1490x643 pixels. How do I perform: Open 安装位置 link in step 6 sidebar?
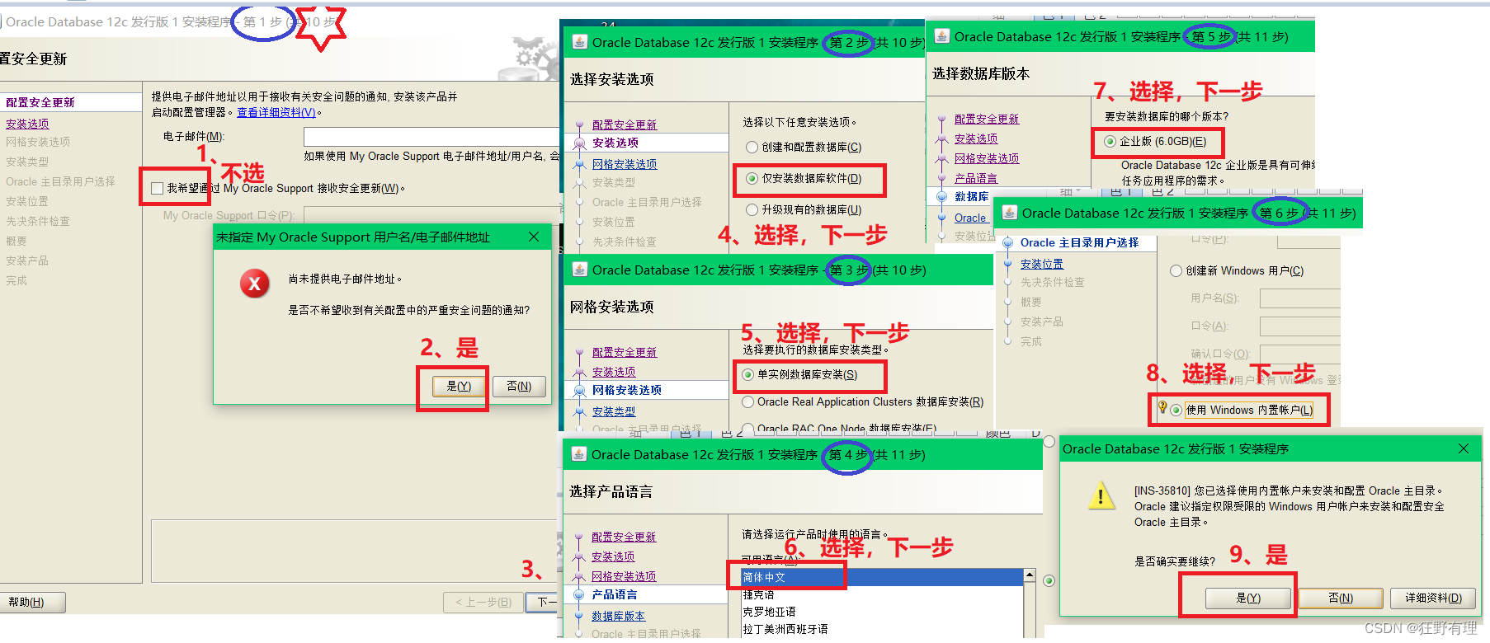coord(1042,265)
